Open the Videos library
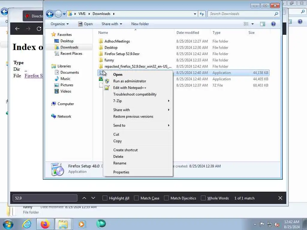307x230 pixels. tap(63, 91)
